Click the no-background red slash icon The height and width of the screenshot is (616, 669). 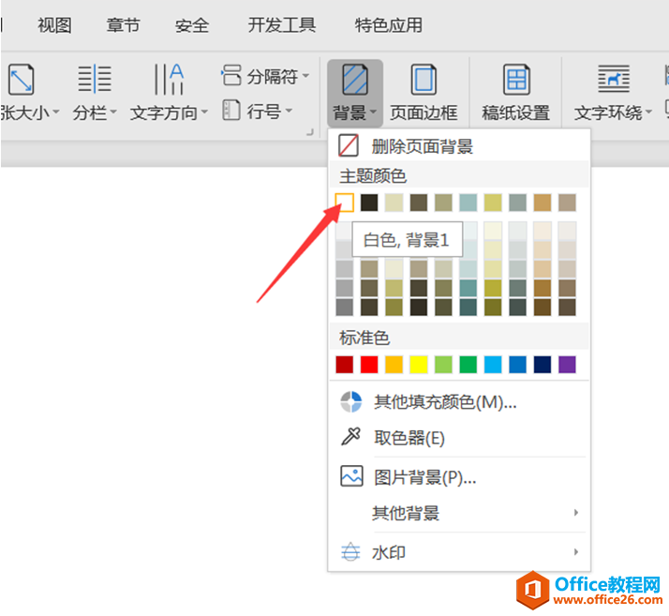349,145
